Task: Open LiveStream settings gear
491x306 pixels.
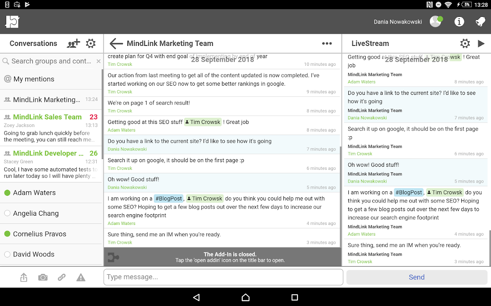Action: (x=465, y=44)
